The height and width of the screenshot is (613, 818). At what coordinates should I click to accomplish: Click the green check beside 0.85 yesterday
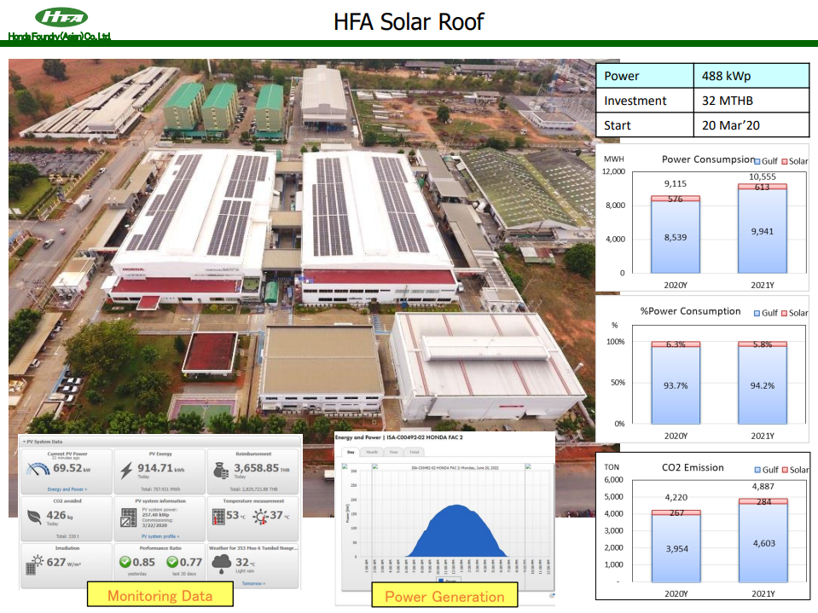click(125, 562)
